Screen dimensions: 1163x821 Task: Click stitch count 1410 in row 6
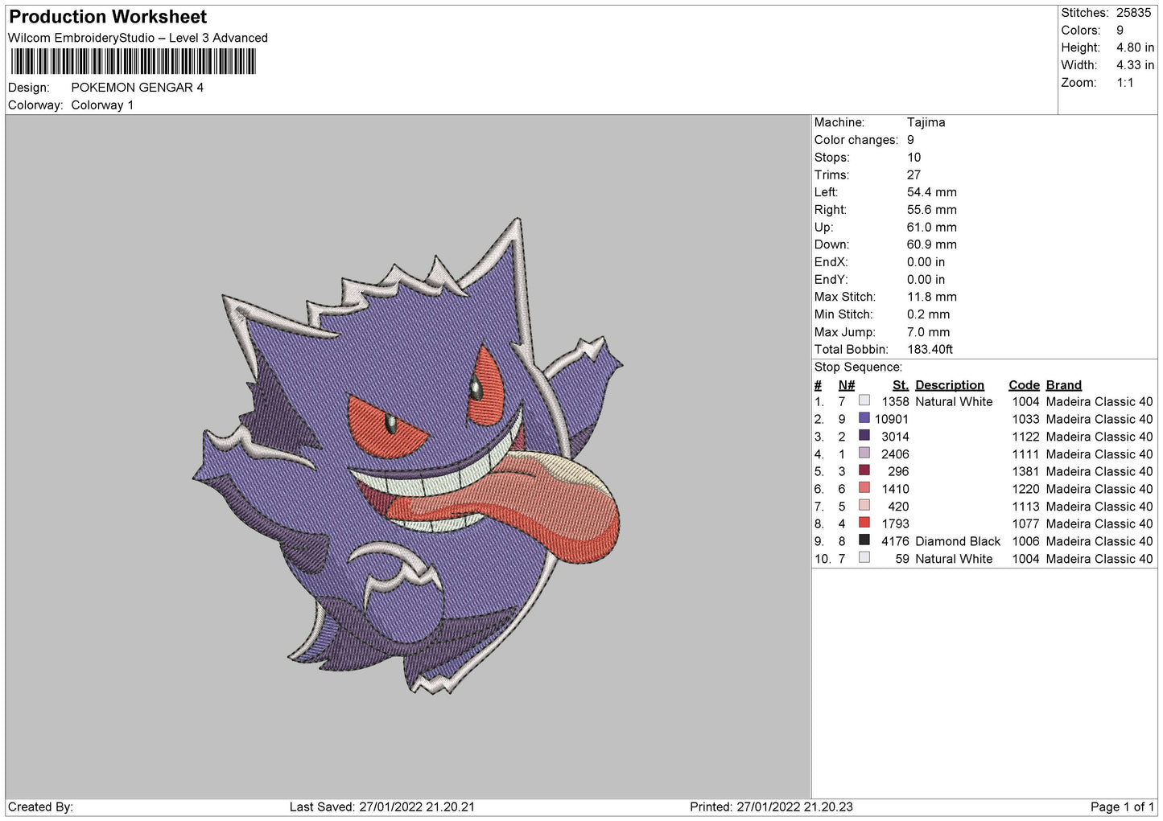895,489
